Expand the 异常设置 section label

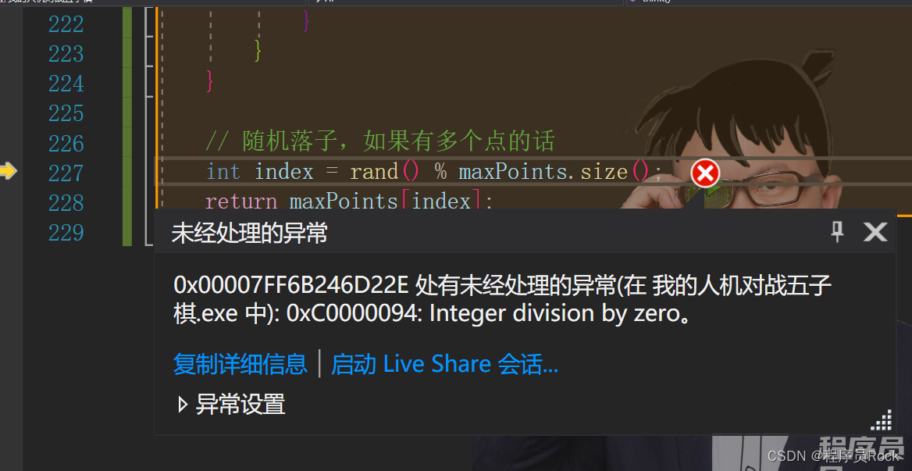tap(240, 404)
